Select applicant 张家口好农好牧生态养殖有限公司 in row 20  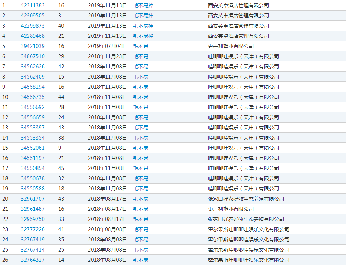[x=246, y=198]
